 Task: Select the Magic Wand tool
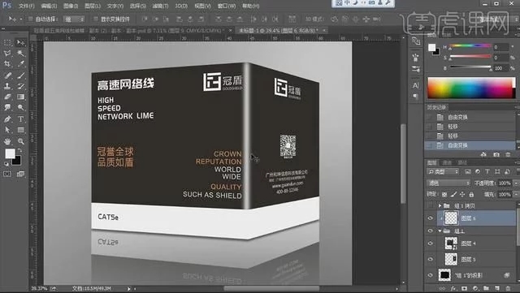tap(20, 53)
